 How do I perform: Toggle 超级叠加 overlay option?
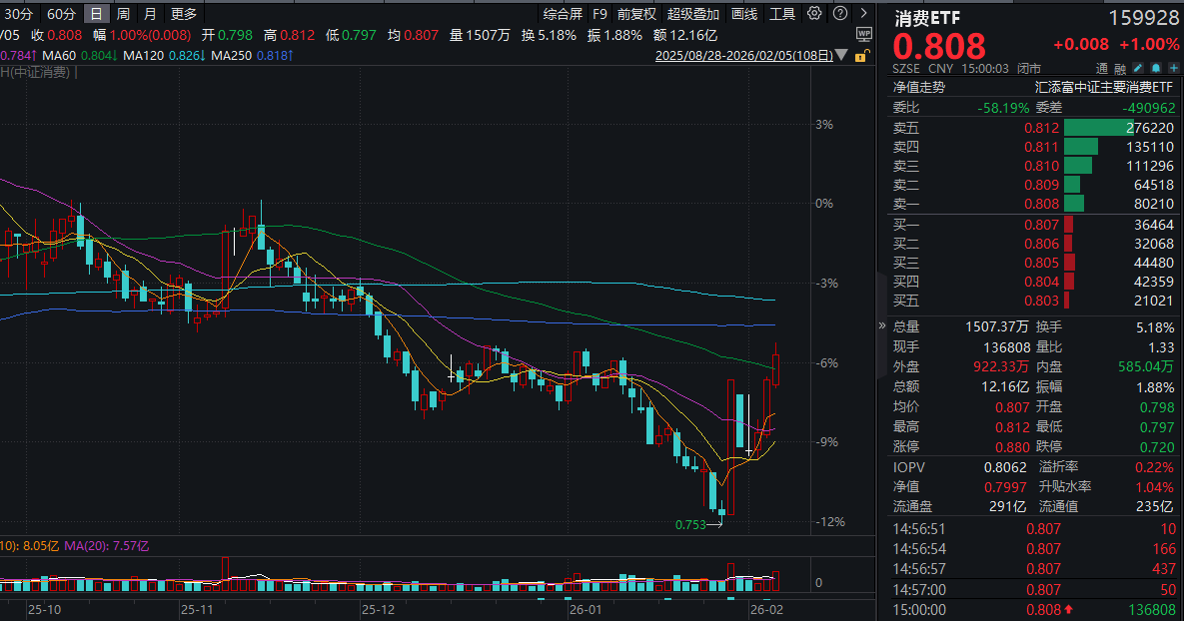pyautogui.click(x=692, y=14)
